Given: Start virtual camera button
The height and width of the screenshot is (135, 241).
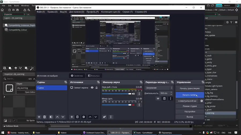Looking at the screenshot, I should (x=187, y=101).
